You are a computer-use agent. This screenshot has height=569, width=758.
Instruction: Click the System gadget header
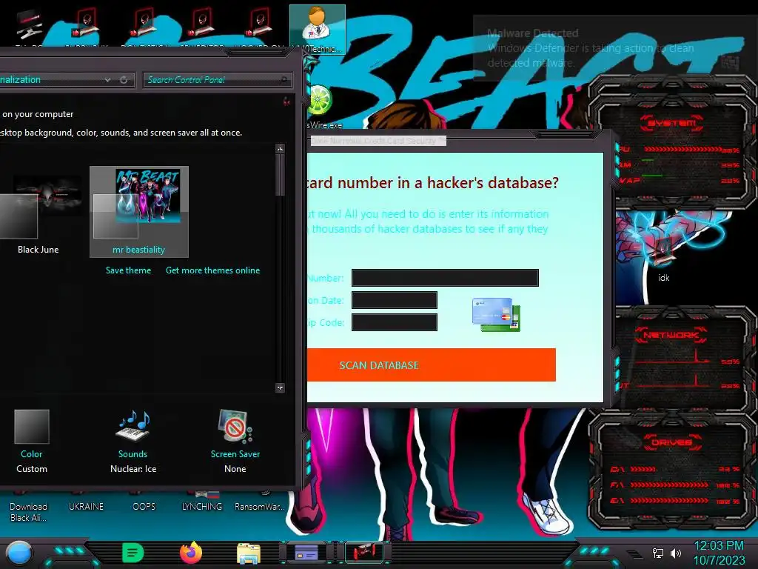click(x=671, y=123)
